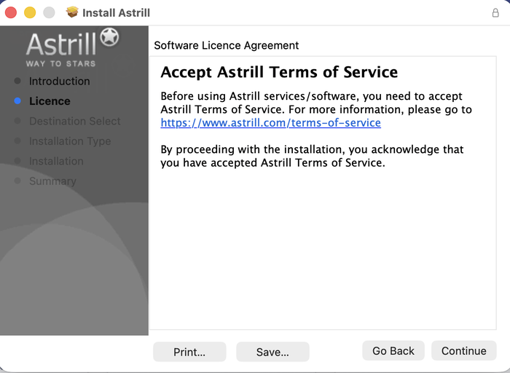
Task: Click the WAY TO STARS tagline
Action: (60, 63)
